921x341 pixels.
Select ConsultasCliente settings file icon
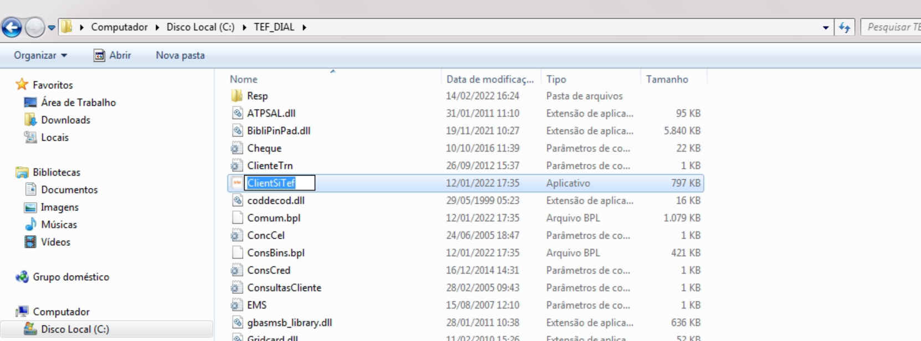(237, 288)
